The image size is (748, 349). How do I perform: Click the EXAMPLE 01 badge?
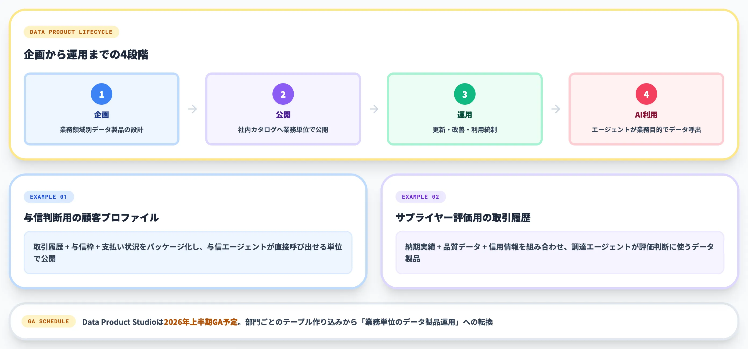click(x=49, y=197)
